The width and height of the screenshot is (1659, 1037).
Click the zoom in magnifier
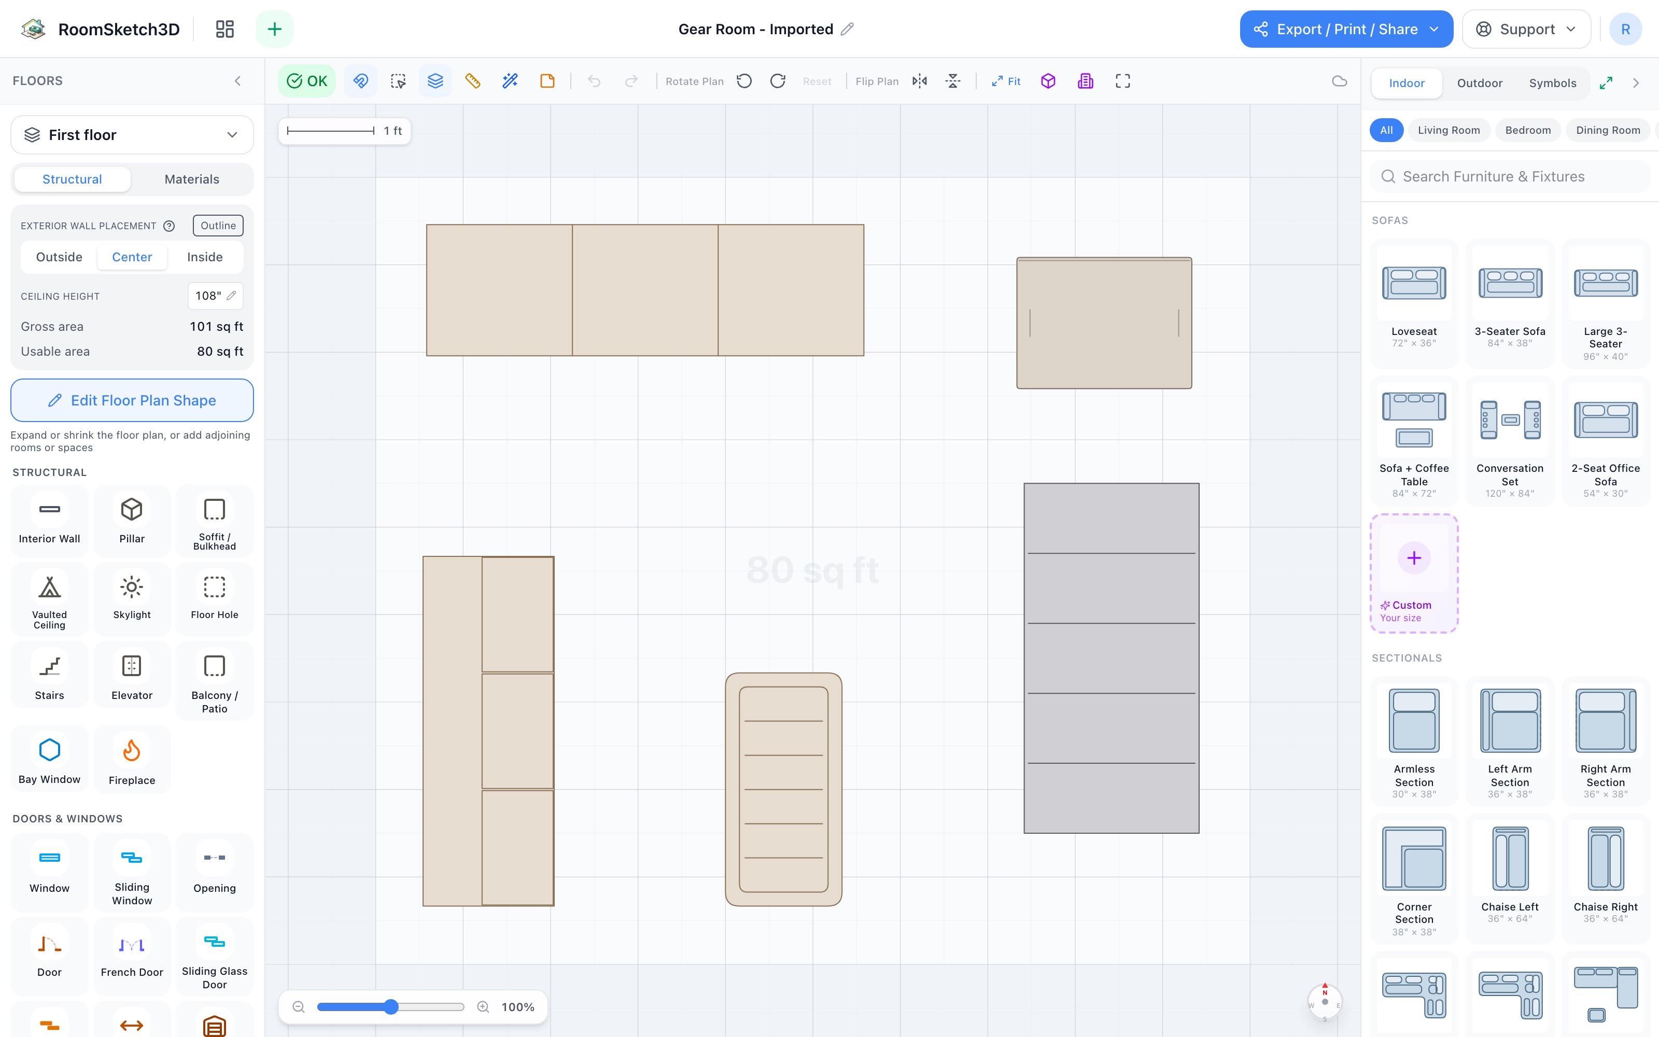point(483,1007)
